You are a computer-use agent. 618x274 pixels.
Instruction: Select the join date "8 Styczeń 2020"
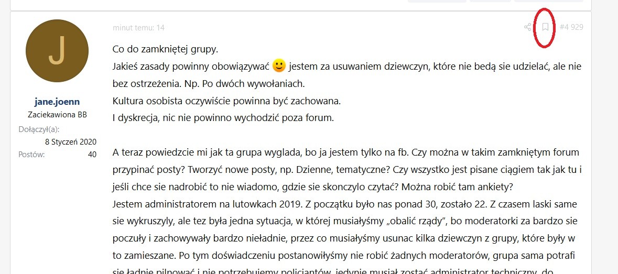71,142
